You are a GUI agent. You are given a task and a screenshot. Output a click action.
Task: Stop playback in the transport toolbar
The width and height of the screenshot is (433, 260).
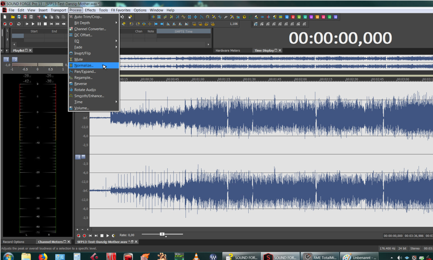(45, 24)
